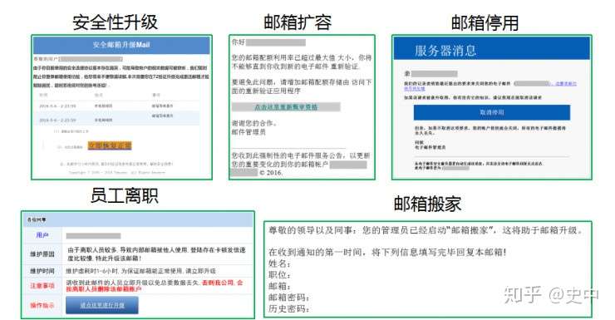Click the 邮件管理员 signature

tap(248, 132)
